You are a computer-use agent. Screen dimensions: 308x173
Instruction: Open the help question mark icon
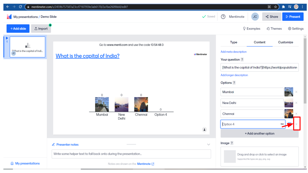[223, 17]
